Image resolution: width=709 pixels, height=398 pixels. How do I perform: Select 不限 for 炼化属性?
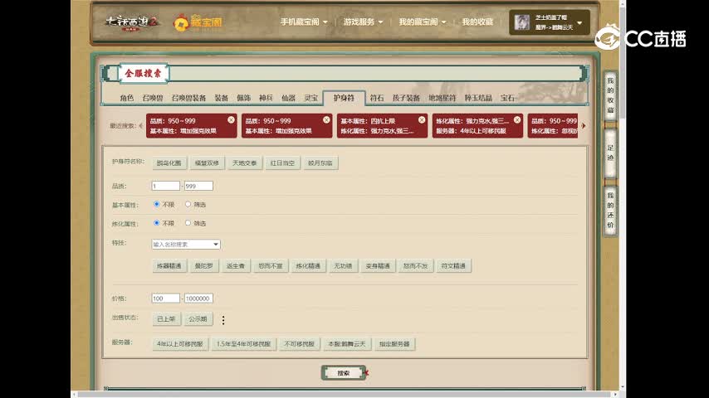click(156, 223)
